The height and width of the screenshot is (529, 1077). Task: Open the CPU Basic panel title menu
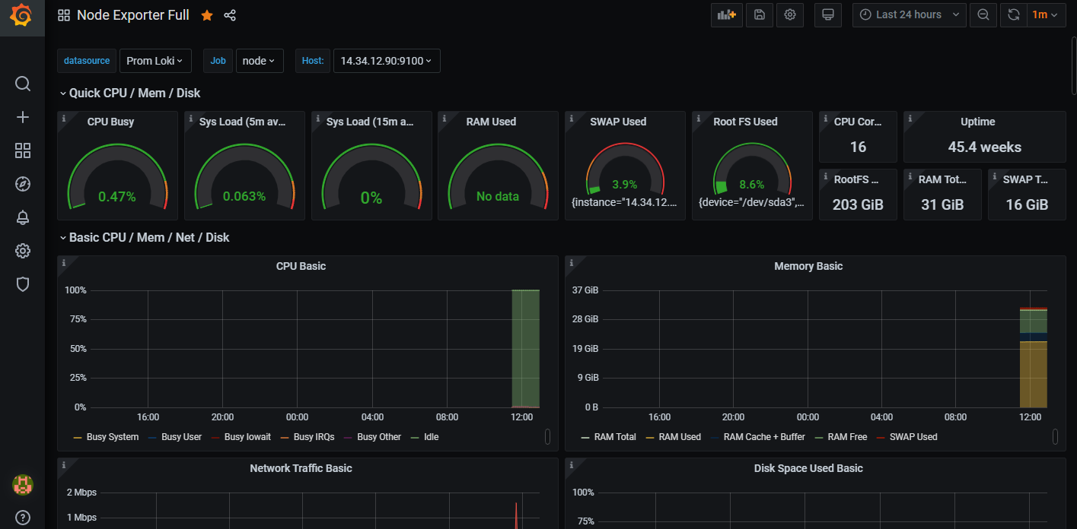301,266
